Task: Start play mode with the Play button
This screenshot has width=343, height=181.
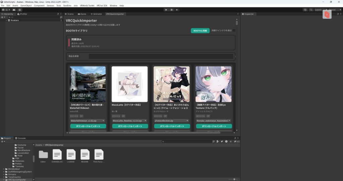Action: coord(166,10)
